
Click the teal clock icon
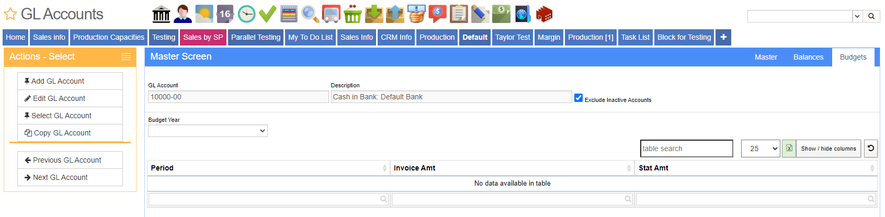[x=246, y=14]
